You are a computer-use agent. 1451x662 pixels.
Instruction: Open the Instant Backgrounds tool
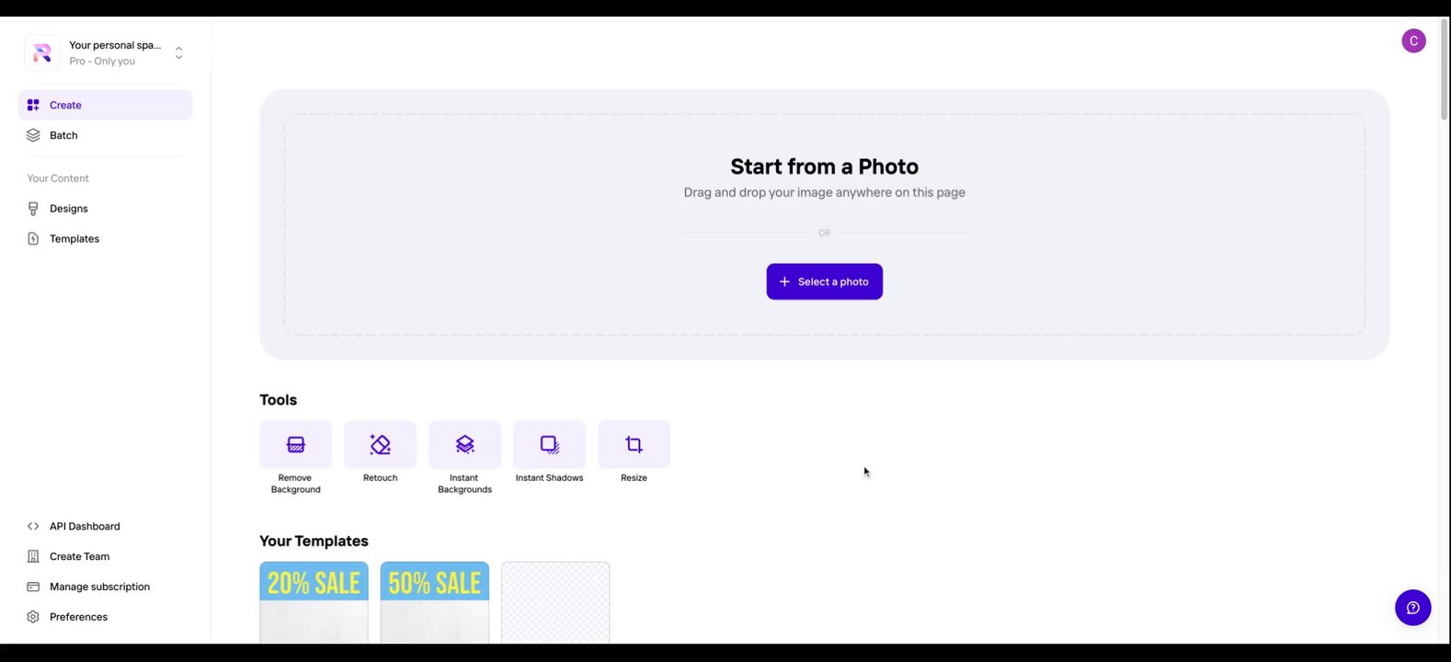coord(464,445)
